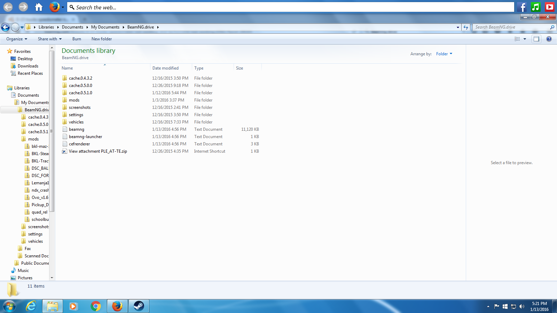This screenshot has width=557, height=313.
Task: Open Organize menu
Action: click(17, 39)
